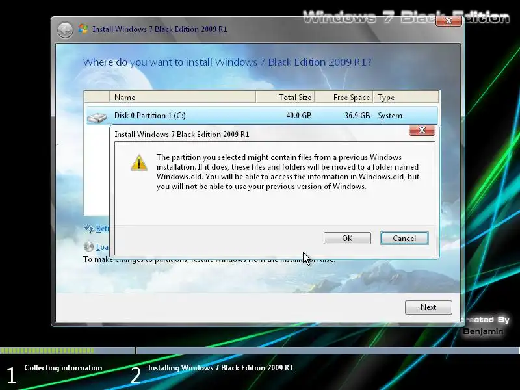
Task: Proceed with the Next button
Action: coord(428,307)
